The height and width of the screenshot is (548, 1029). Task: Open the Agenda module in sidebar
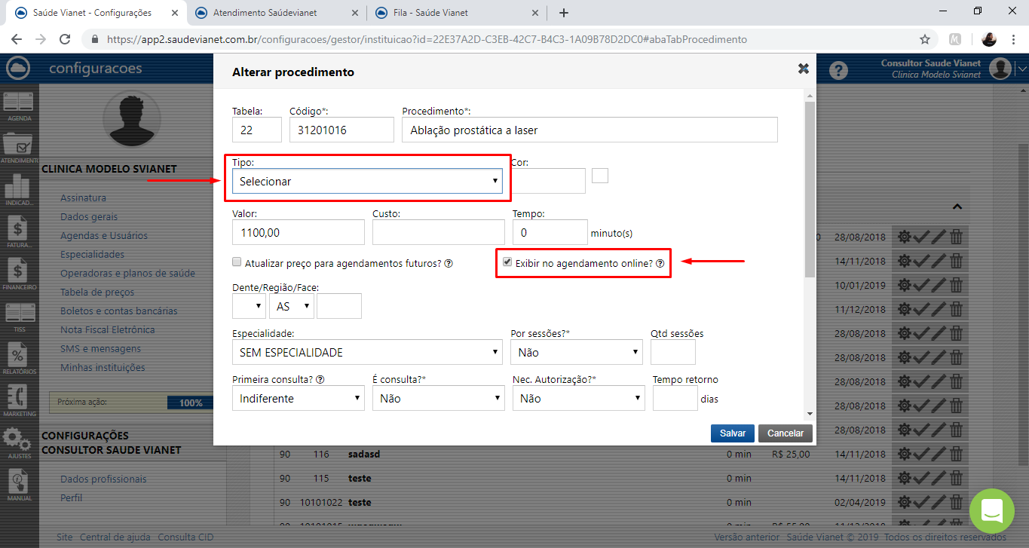point(19,107)
